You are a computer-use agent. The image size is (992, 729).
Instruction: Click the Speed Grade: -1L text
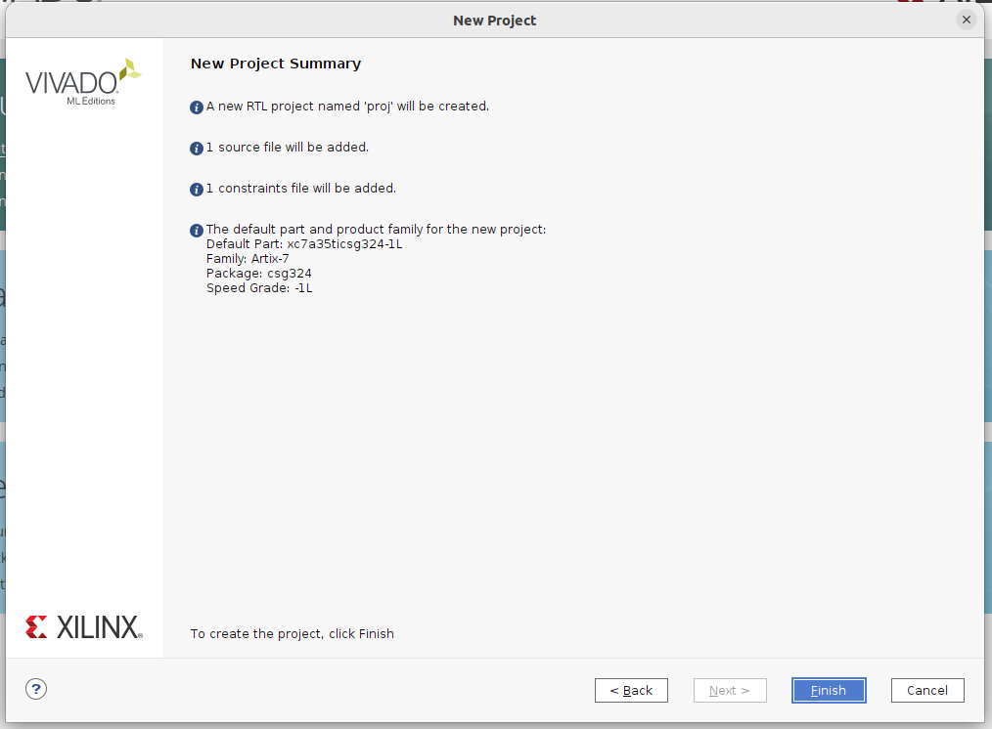pyautogui.click(x=259, y=288)
